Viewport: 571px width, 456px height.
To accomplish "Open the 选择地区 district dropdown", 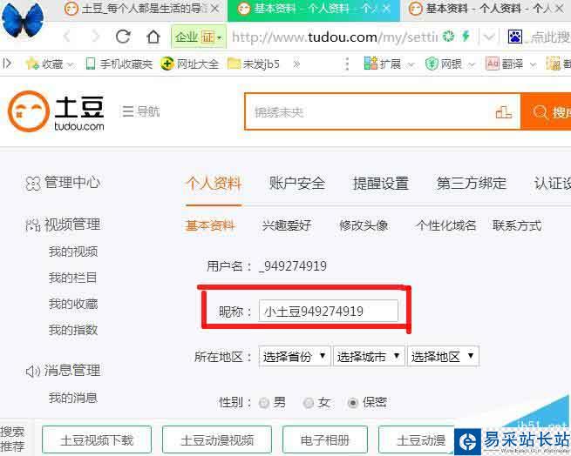I will pyautogui.click(x=443, y=357).
